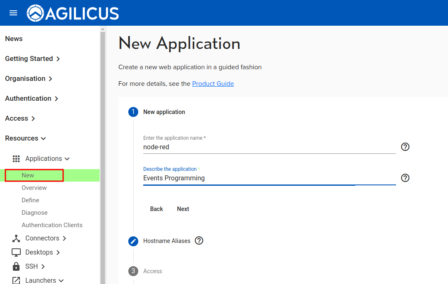
Task: Open Authentication Clients page
Action: coord(52,225)
